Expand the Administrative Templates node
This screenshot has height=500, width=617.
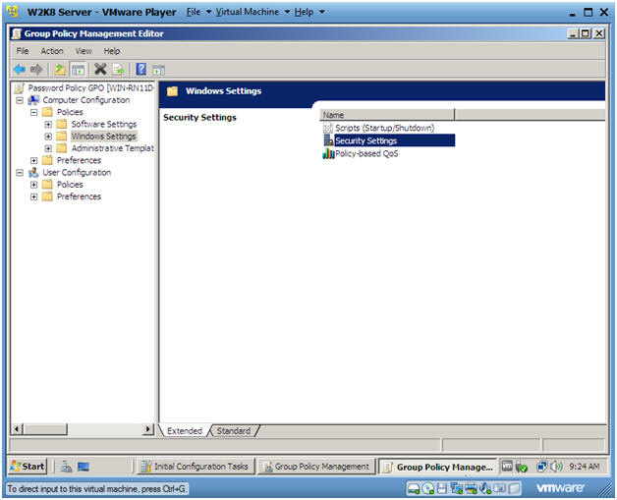click(x=48, y=148)
